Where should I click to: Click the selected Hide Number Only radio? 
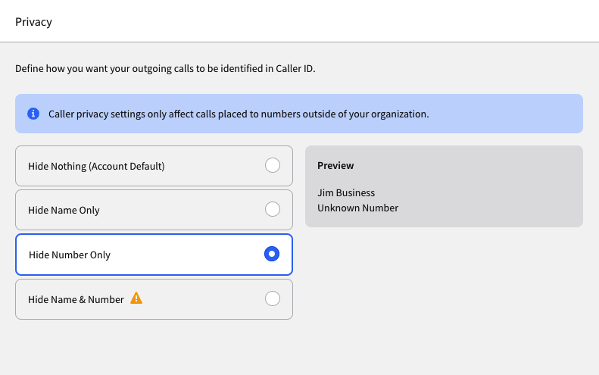click(272, 255)
